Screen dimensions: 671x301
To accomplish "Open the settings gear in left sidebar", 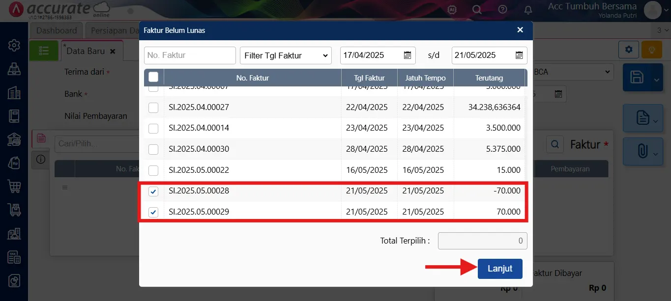I will click(14, 45).
